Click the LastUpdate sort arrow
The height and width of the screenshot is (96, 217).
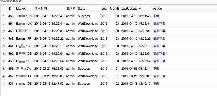[139, 9]
